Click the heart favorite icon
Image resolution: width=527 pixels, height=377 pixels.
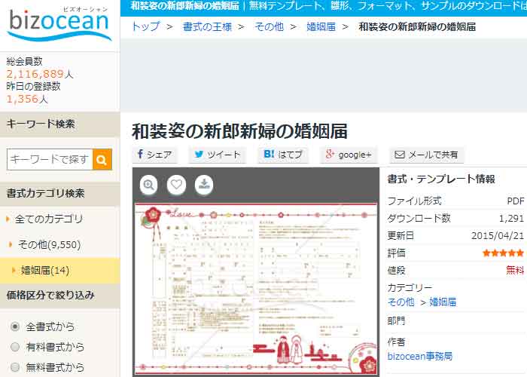(176, 185)
